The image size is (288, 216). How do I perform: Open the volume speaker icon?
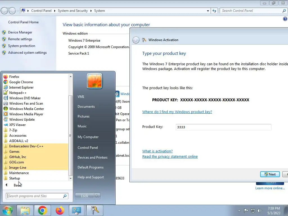[x=260, y=211]
